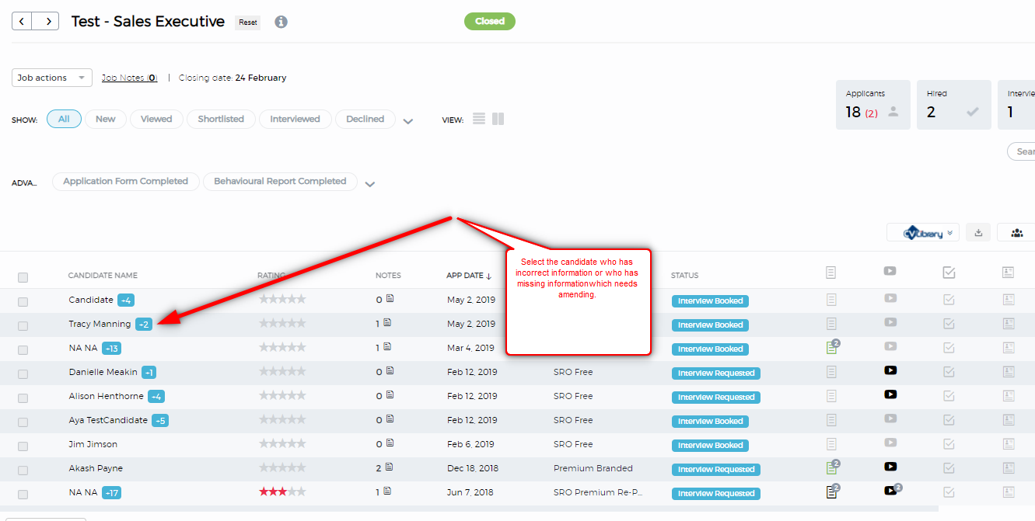Switch to split column view icon
Image resolution: width=1035 pixels, height=521 pixels.
(x=498, y=118)
